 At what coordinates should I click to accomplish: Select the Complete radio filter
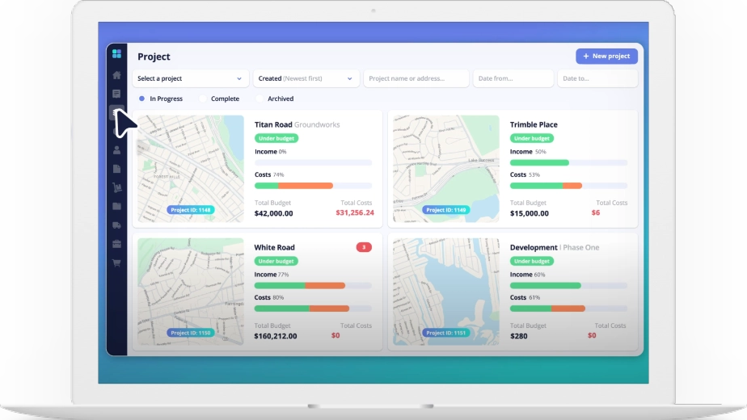204,99
